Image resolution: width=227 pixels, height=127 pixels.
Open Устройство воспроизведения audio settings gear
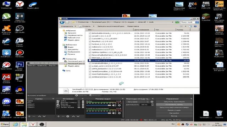click(119, 113)
